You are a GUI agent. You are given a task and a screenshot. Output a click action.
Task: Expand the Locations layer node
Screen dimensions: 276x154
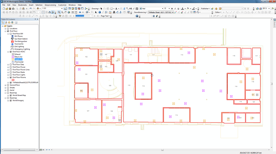pyautogui.click(x=5, y=29)
